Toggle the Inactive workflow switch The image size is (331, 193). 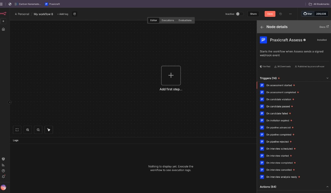click(x=240, y=14)
